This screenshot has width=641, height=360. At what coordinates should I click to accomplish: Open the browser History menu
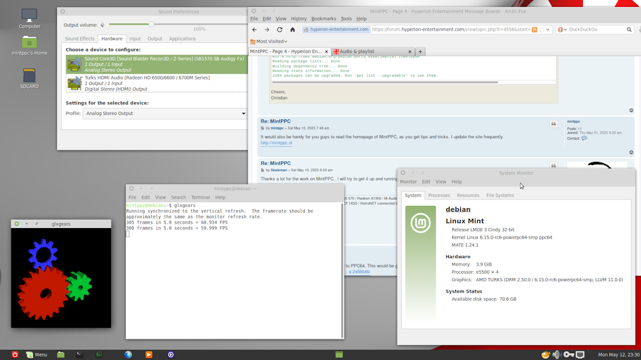tap(299, 19)
